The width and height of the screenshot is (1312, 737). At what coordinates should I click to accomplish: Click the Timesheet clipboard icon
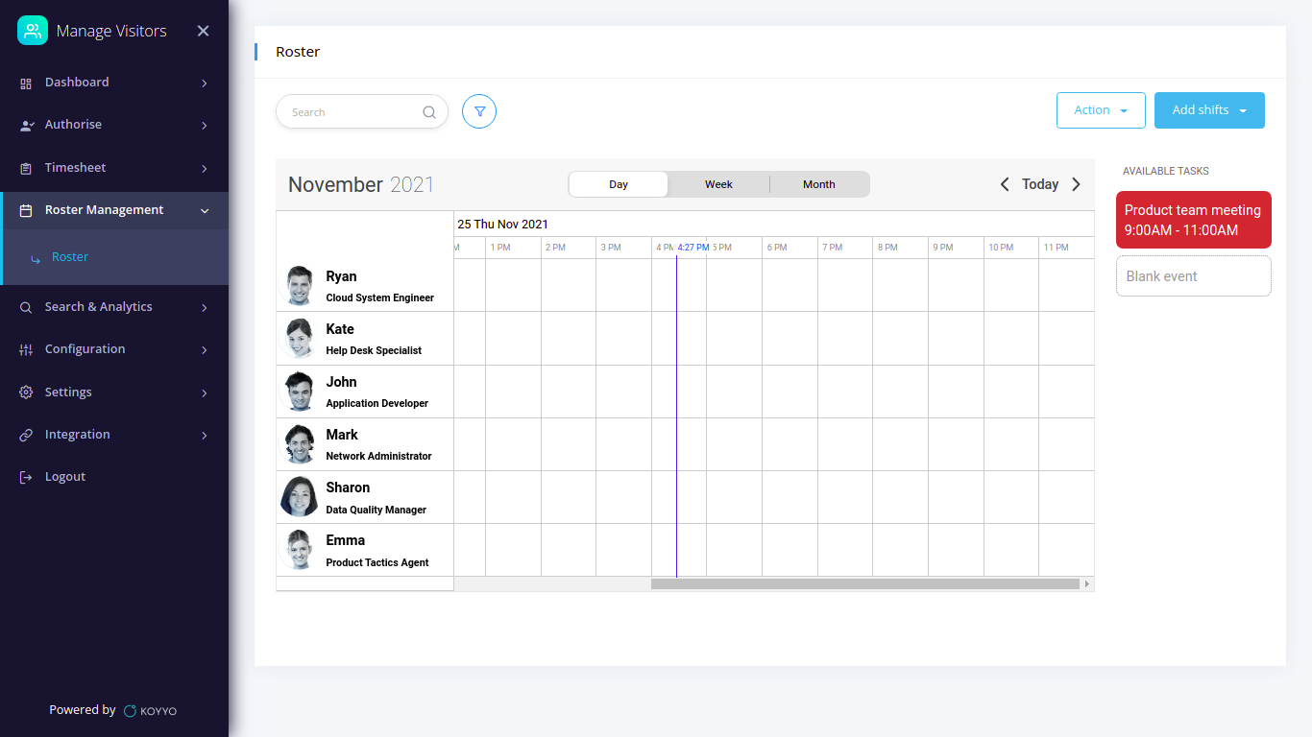[26, 169]
